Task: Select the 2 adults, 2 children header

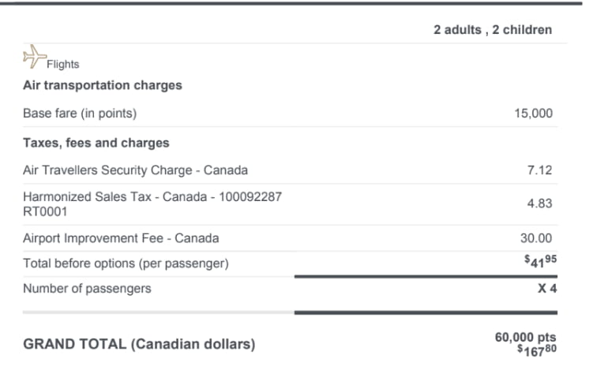Action: pyautogui.click(x=492, y=30)
